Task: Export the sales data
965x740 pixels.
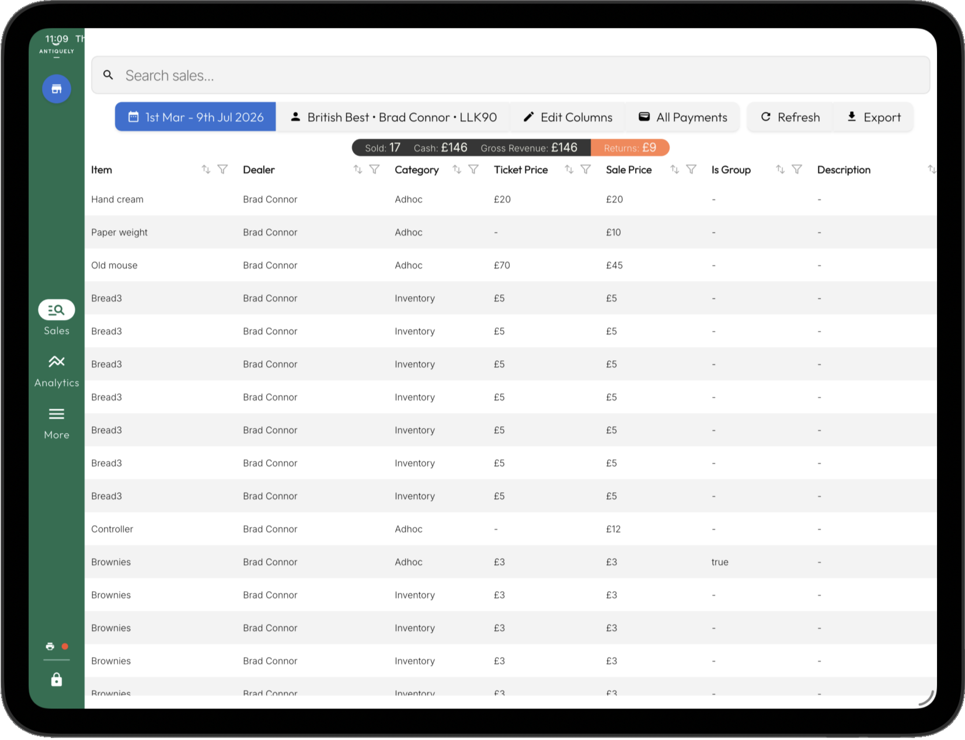Action: tap(873, 117)
